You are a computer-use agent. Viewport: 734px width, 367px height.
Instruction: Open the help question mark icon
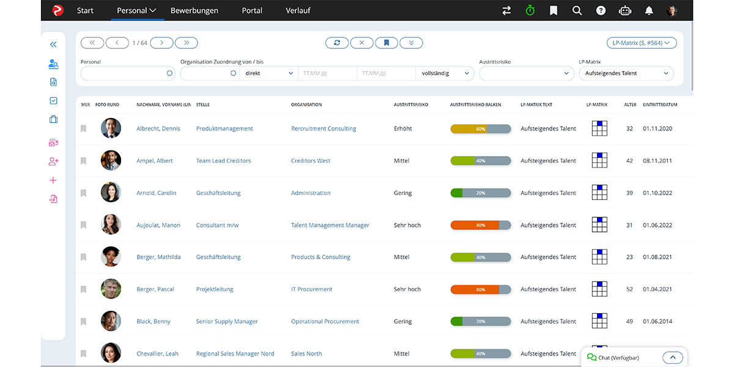coord(601,10)
